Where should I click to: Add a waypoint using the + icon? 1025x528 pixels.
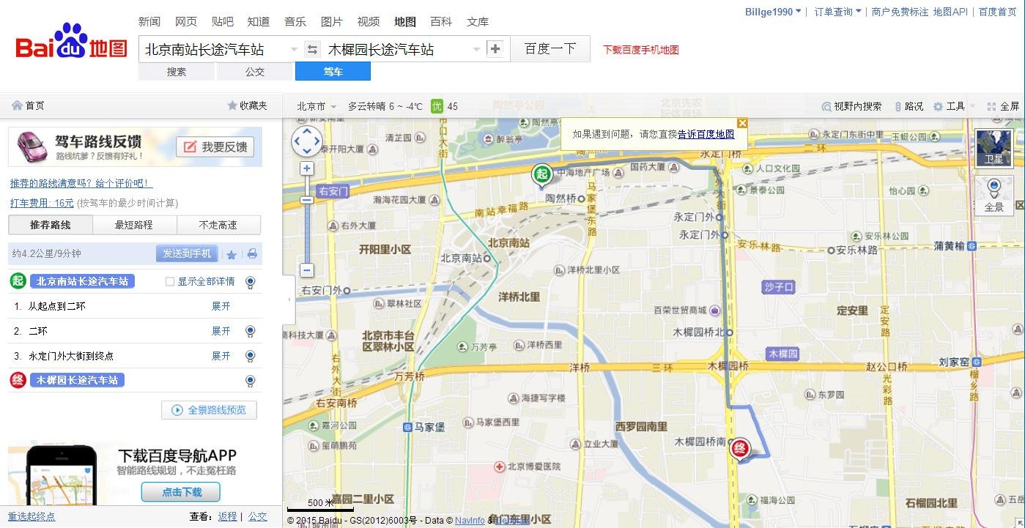tap(495, 48)
